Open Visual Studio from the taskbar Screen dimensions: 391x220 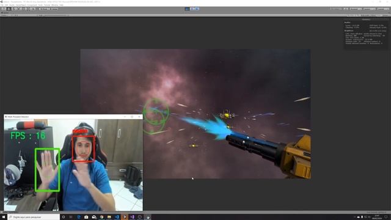132,217
